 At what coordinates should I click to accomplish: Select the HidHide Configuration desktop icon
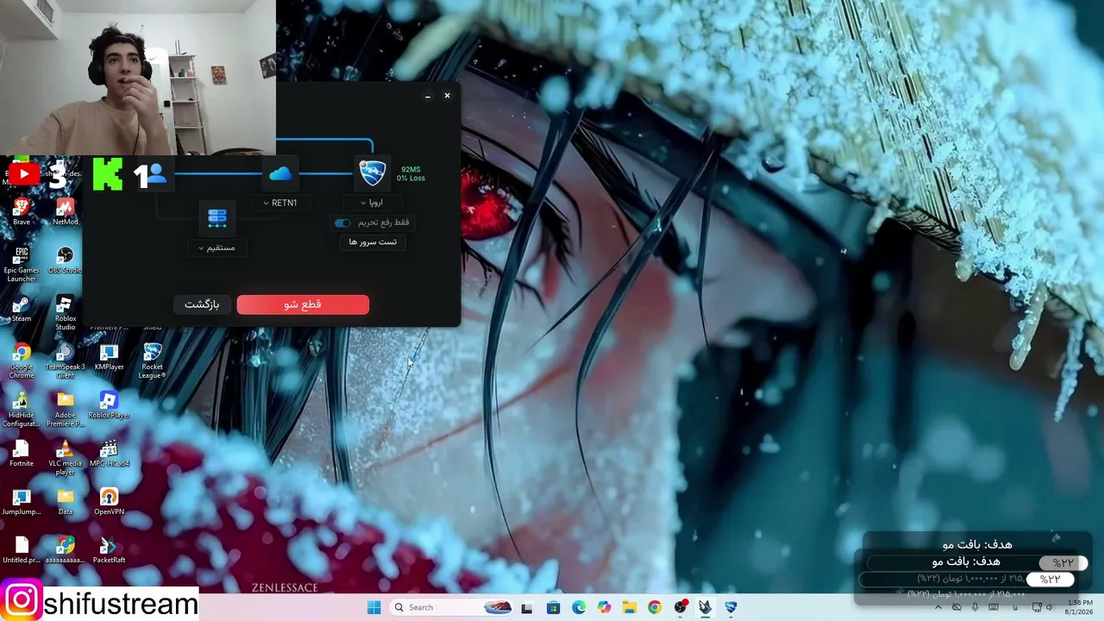tap(22, 409)
